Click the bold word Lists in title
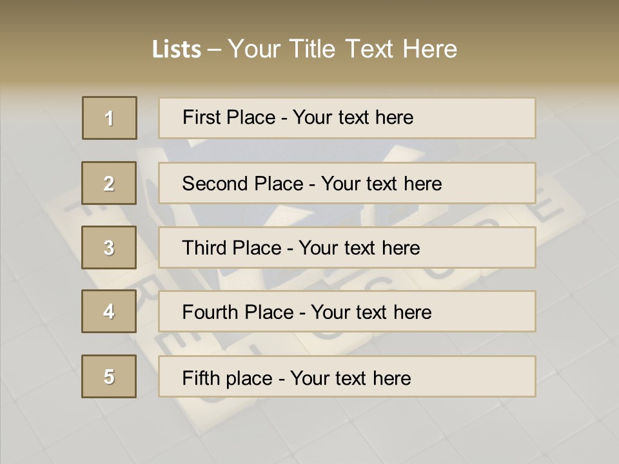The height and width of the screenshot is (464, 619). click(x=176, y=50)
